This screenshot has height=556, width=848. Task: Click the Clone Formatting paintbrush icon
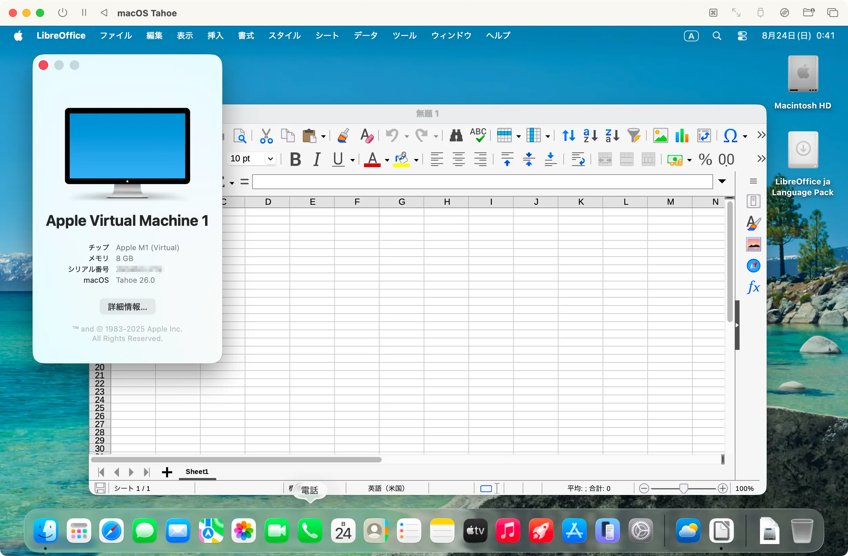pyautogui.click(x=343, y=136)
